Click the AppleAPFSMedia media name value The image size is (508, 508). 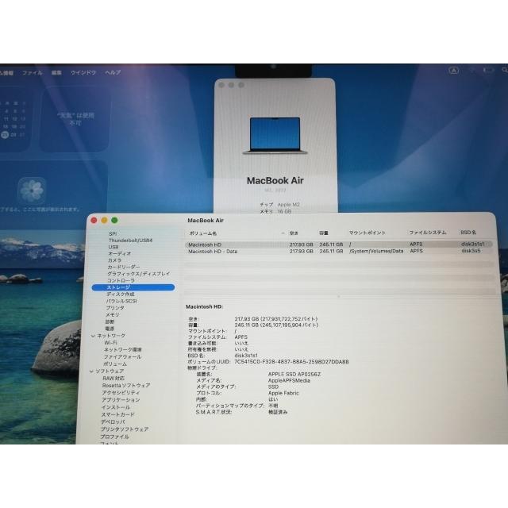(x=289, y=381)
